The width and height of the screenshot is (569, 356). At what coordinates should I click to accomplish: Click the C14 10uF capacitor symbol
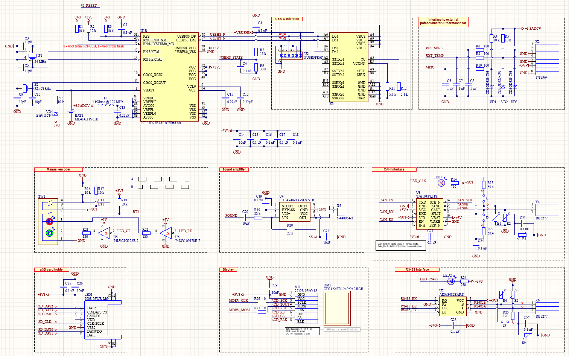pyautogui.click(x=237, y=138)
